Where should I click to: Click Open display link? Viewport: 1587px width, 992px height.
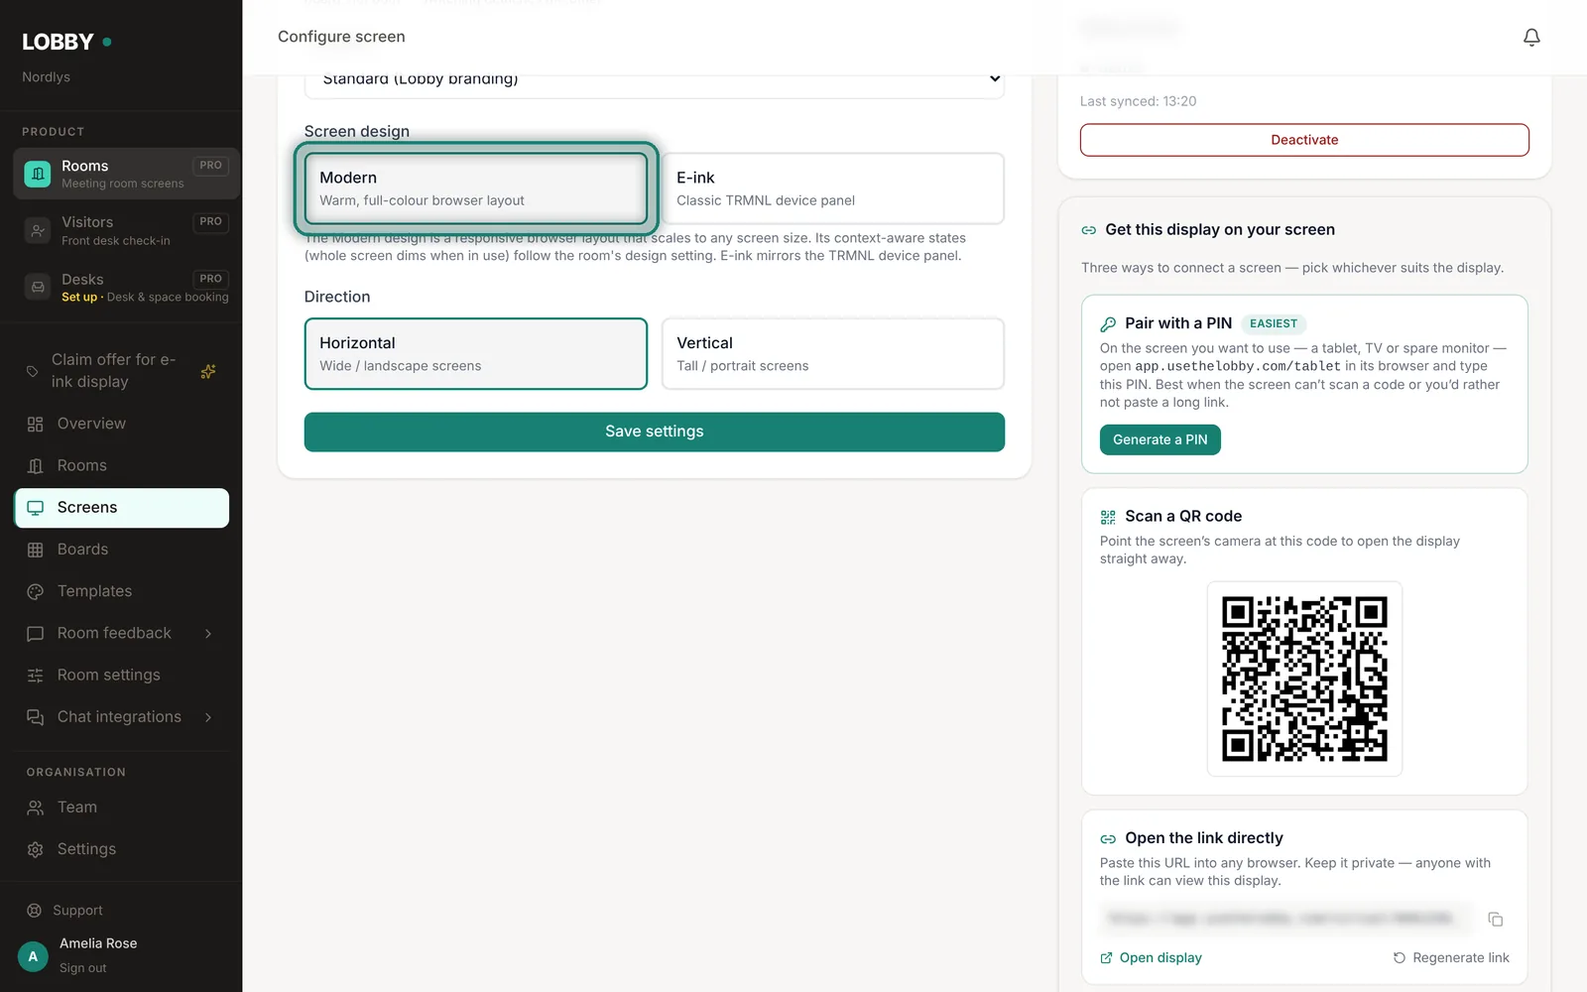coord(1151,958)
